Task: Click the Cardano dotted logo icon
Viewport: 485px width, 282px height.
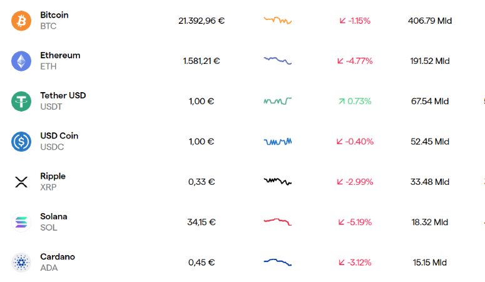Action: point(21,263)
